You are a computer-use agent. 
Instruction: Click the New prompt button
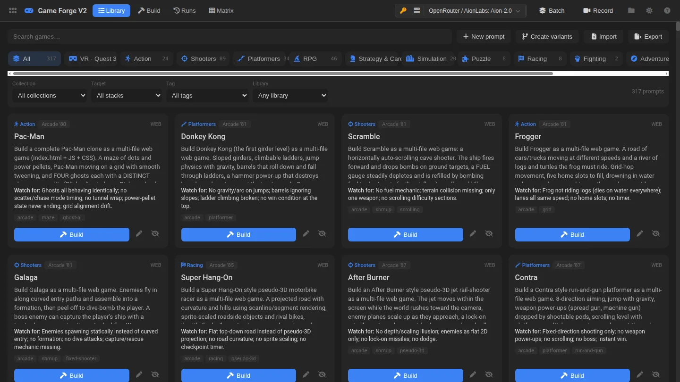(484, 36)
